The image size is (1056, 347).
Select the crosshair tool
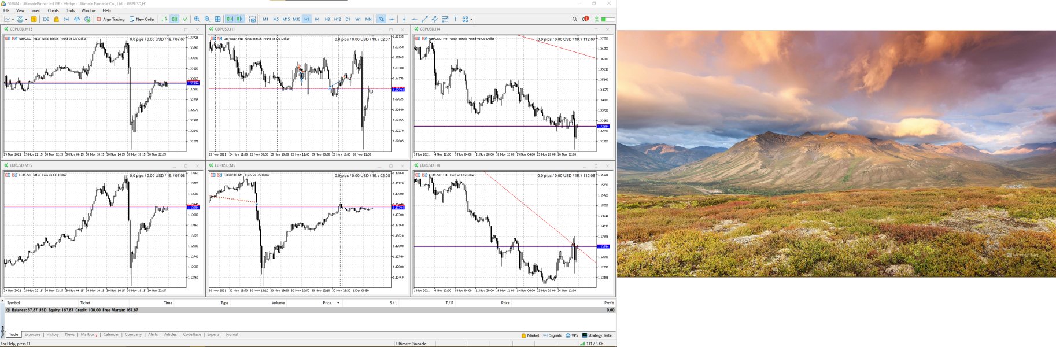coord(392,19)
